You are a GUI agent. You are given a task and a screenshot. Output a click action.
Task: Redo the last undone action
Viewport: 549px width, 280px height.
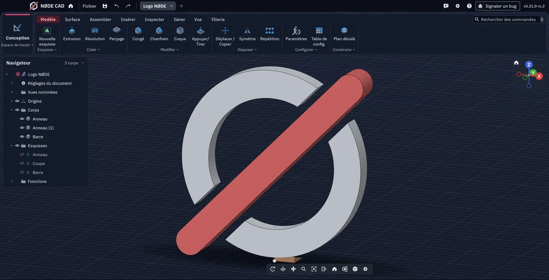pyautogui.click(x=128, y=6)
